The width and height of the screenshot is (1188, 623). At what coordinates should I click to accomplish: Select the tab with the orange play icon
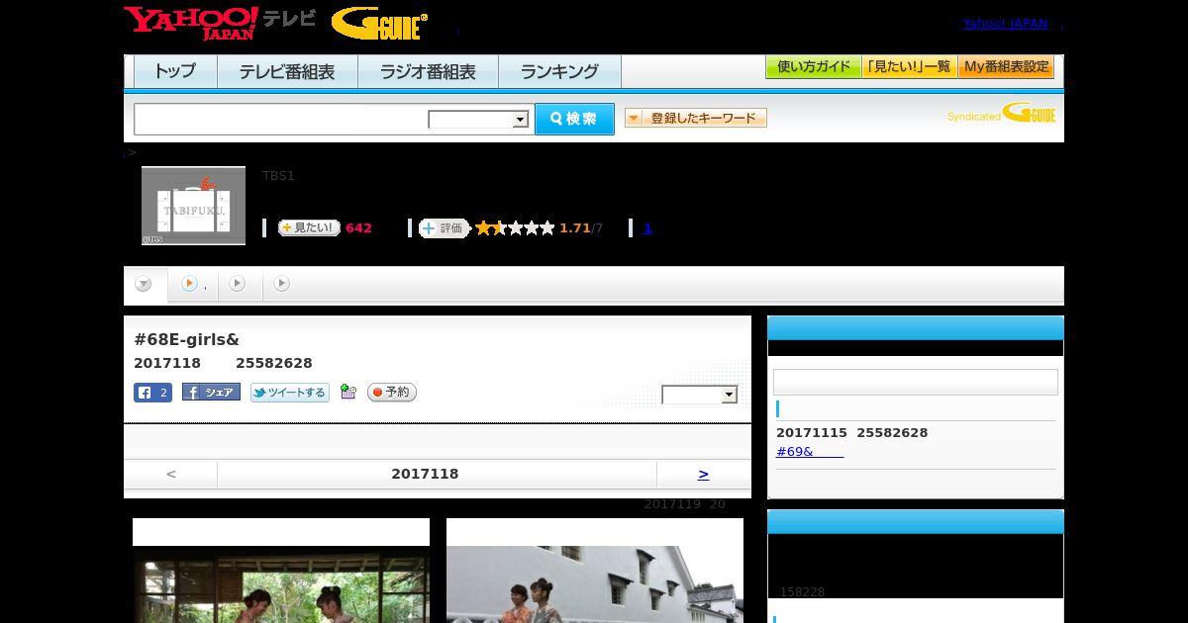(193, 285)
